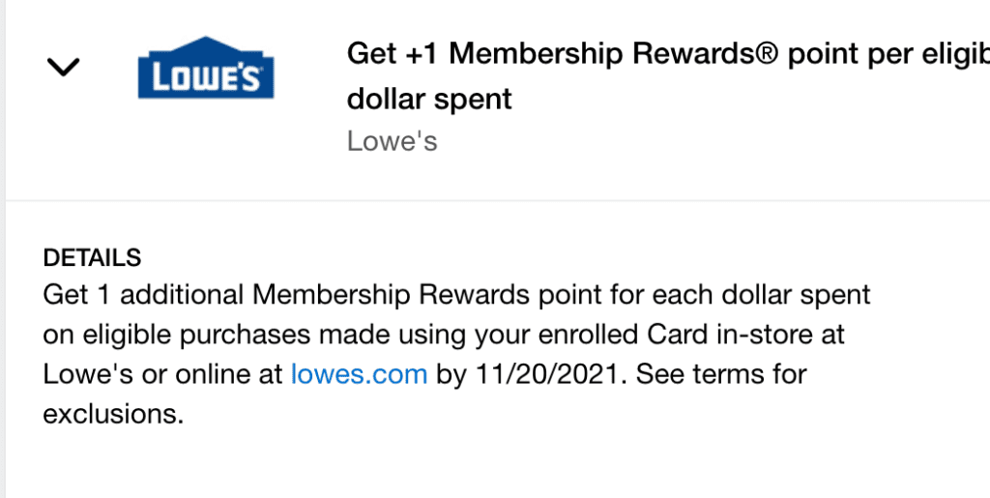This screenshot has width=990, height=498.
Task: Collapse the Lowe's offer chevron
Action: coord(63,68)
